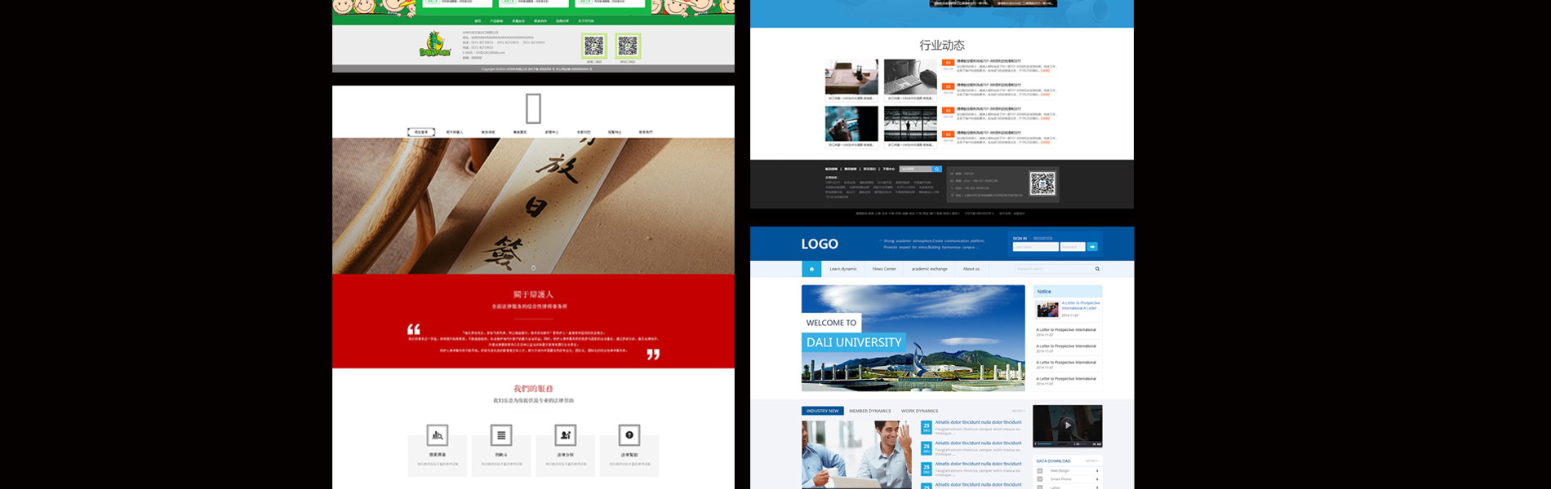
Task: Click the QR code in the dark footer
Action: pyautogui.click(x=1042, y=183)
